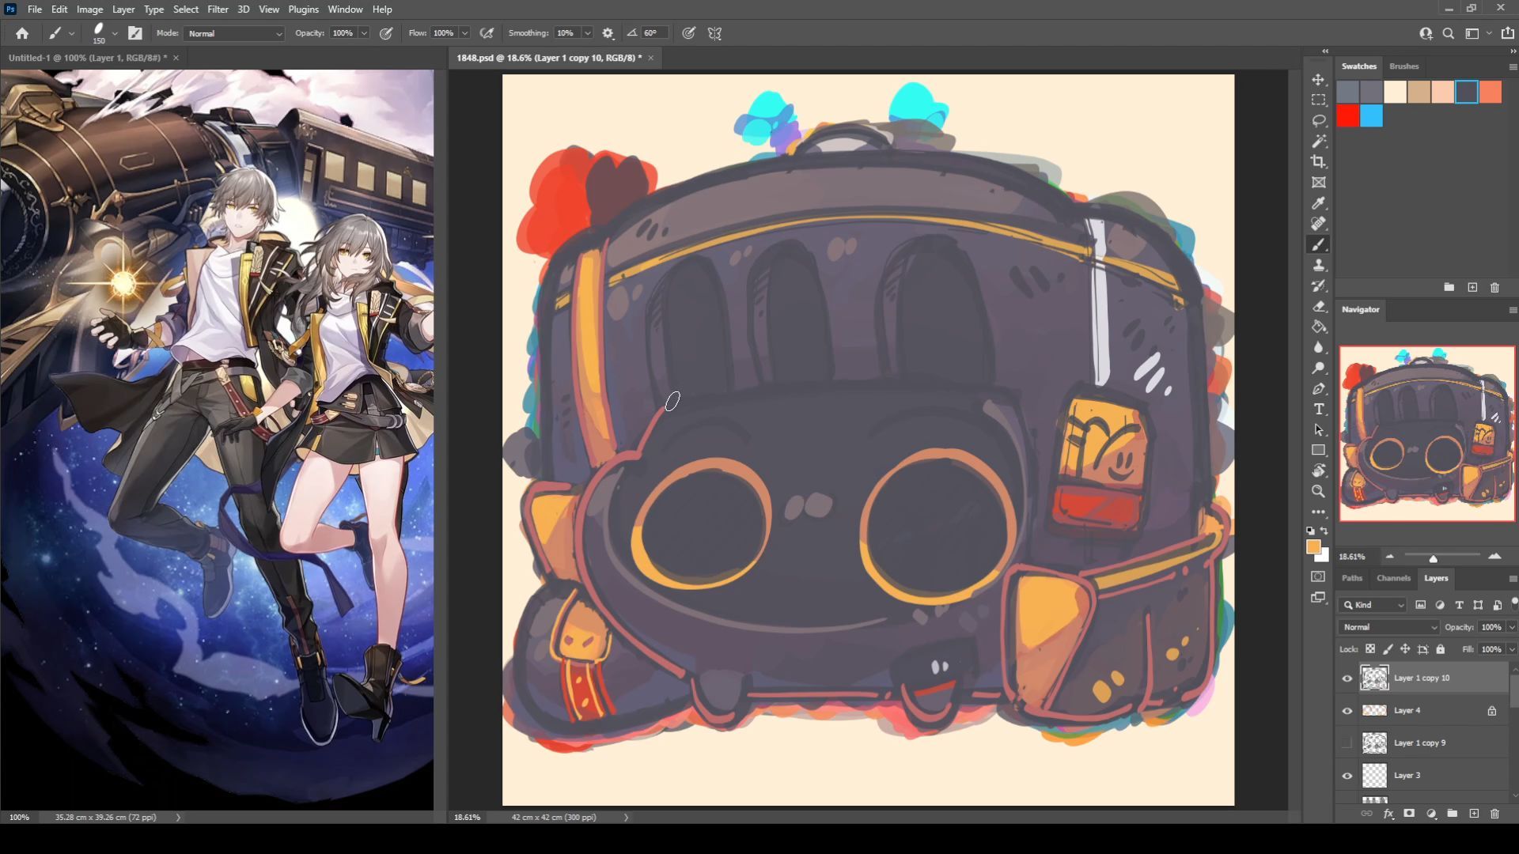This screenshot has height=854, width=1519.
Task: Select the Move tool
Action: point(1318,80)
